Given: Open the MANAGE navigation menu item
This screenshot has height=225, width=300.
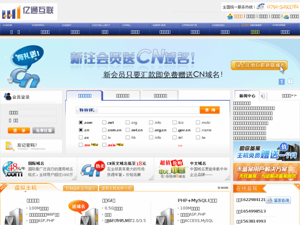Looking at the screenshot, I should tap(285, 29).
